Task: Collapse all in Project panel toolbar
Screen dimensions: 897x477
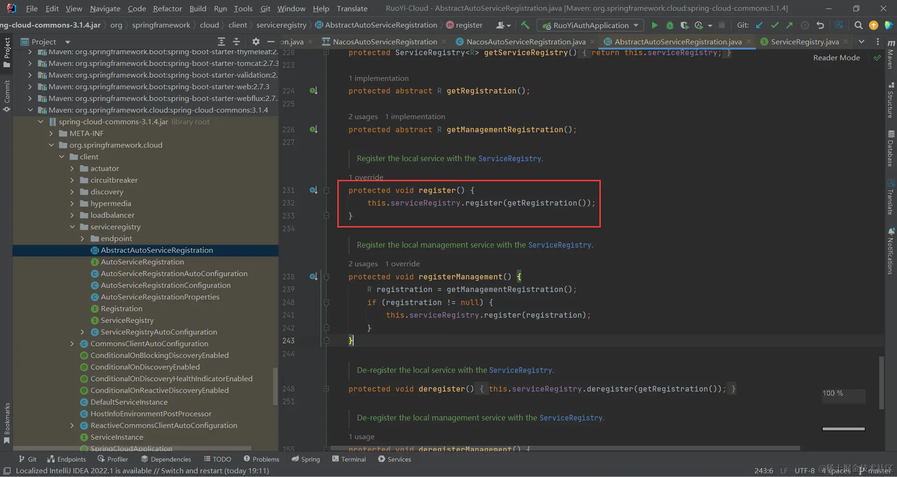Action: 236,42
